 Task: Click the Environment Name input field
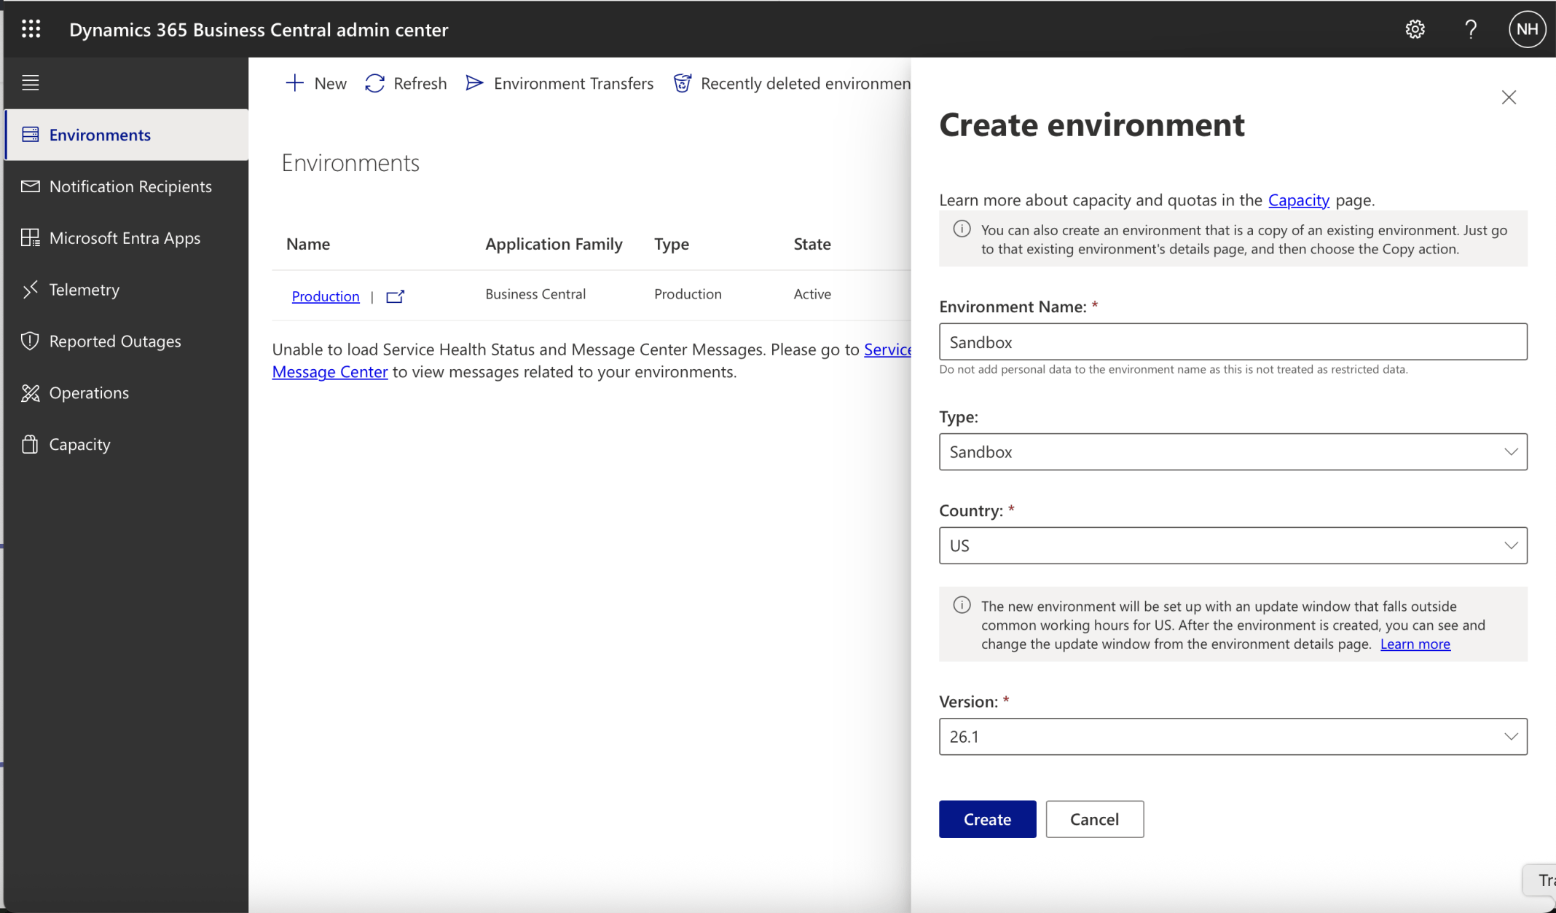pos(1233,342)
